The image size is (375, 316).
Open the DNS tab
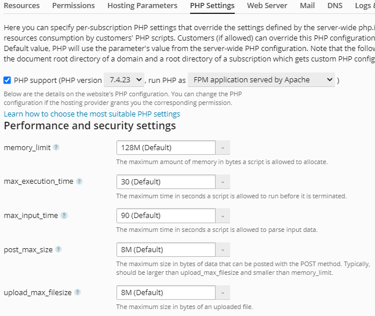(334, 6)
